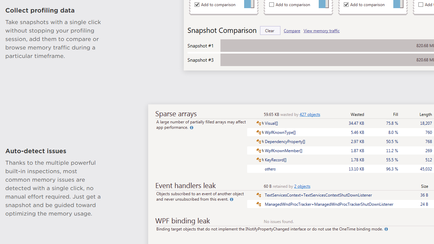
Task: Open the 2 objects link
Action: point(302,186)
